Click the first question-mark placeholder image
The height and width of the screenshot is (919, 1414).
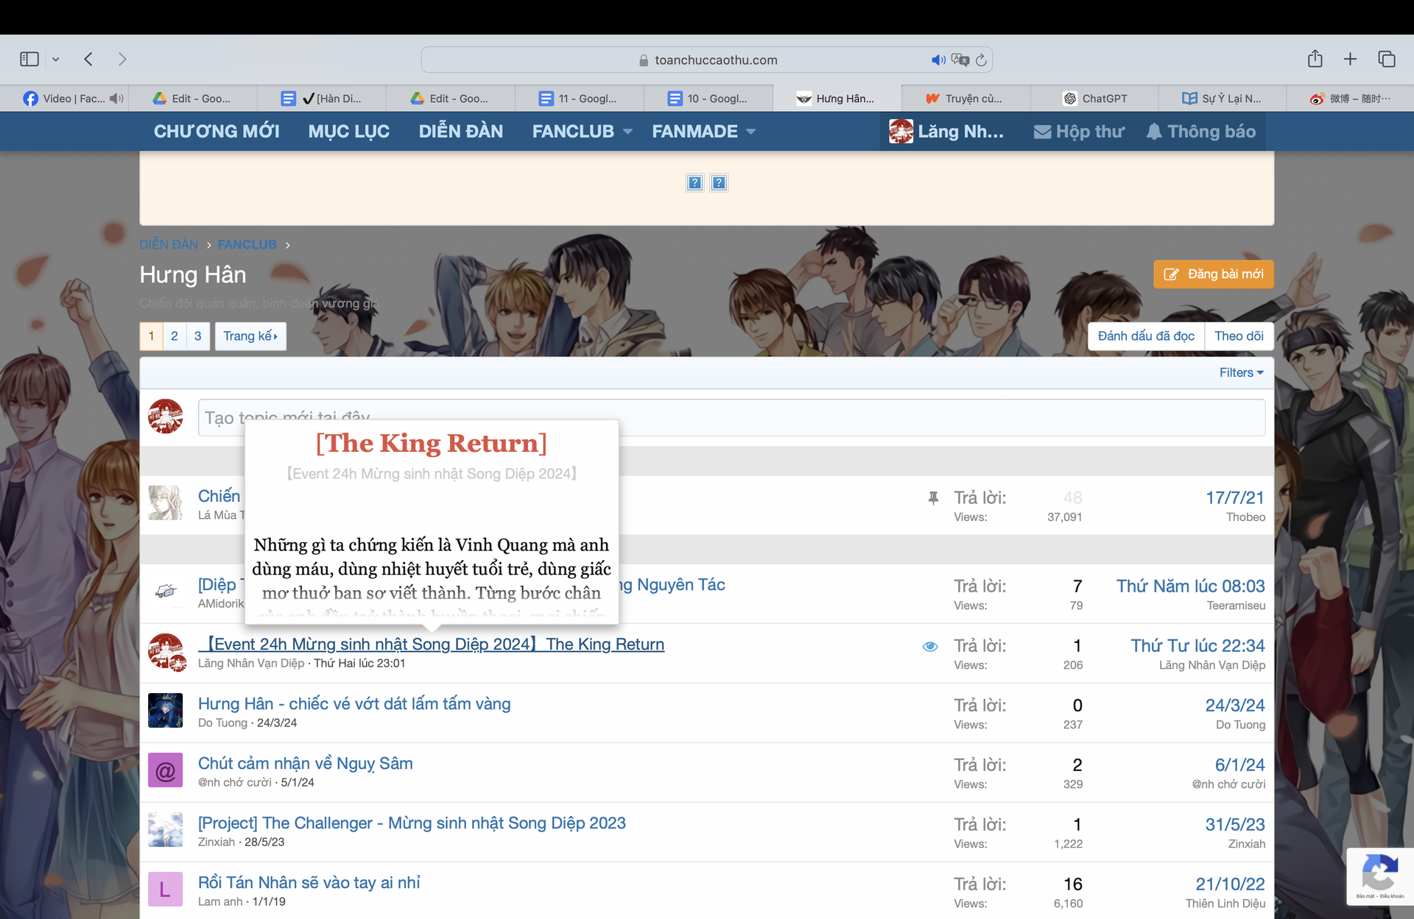694,182
